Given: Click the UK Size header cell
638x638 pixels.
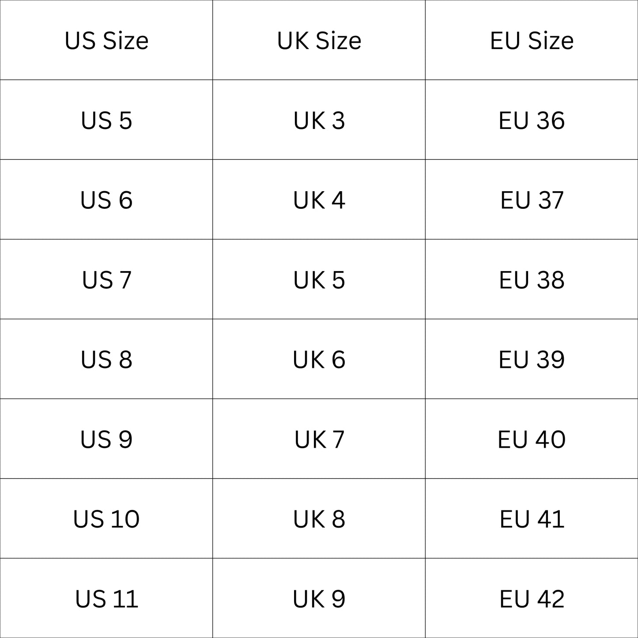Looking at the screenshot, I should tap(319, 41).
